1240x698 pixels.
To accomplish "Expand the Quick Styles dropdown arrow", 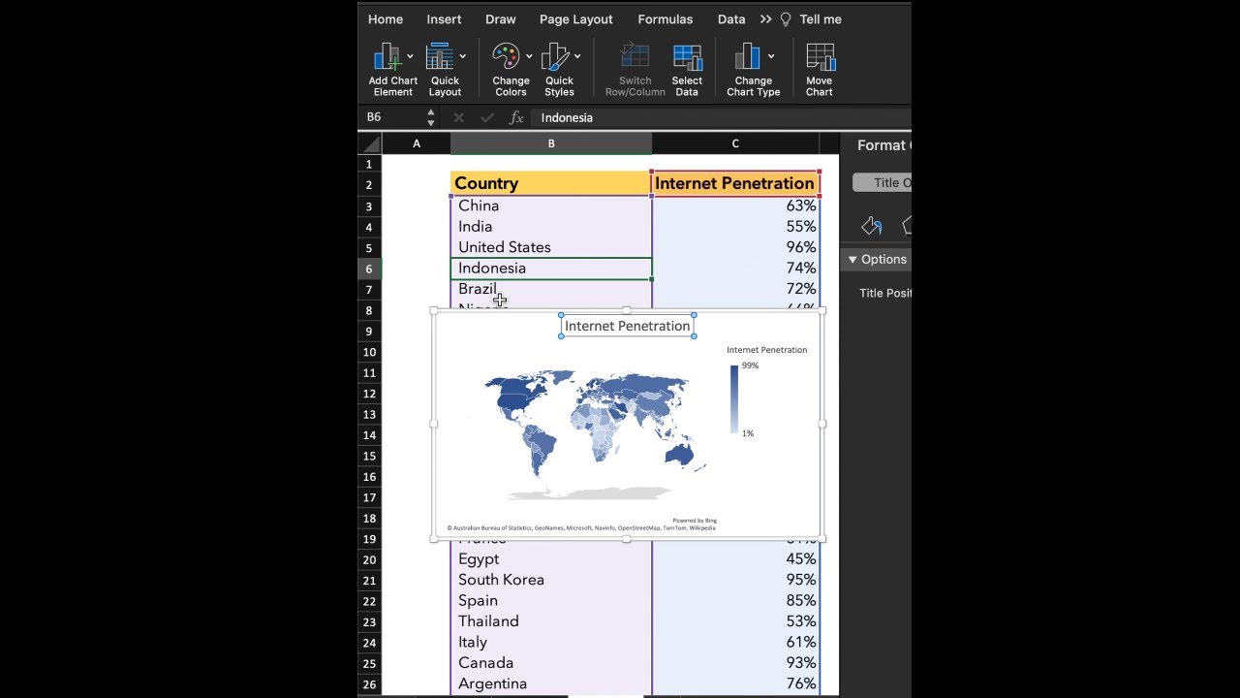I will (576, 56).
